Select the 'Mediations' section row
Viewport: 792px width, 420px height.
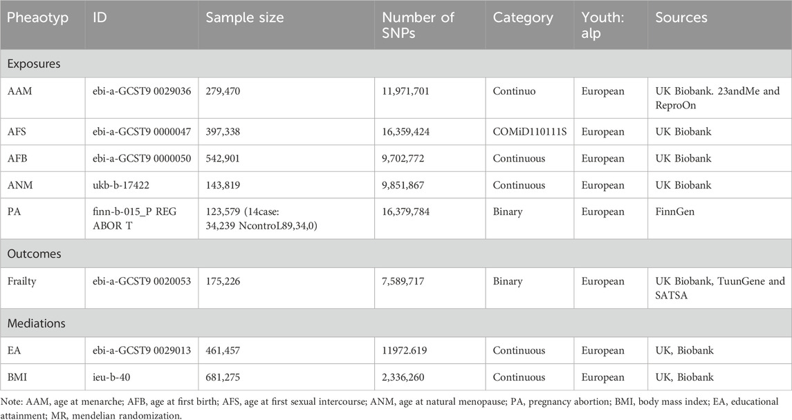pos(396,323)
